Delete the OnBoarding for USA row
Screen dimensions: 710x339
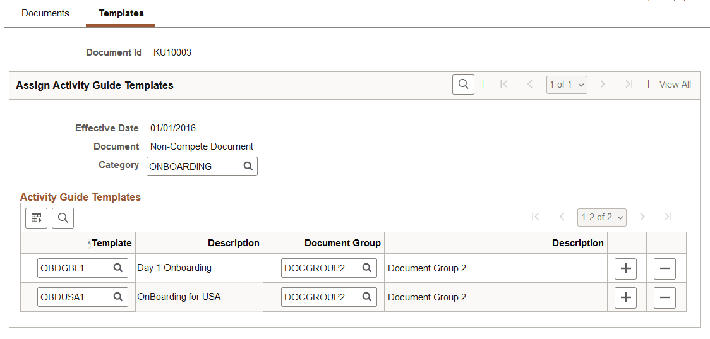coord(665,297)
